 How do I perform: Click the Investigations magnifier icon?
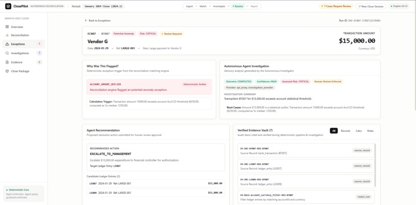pyautogui.click(x=7, y=53)
